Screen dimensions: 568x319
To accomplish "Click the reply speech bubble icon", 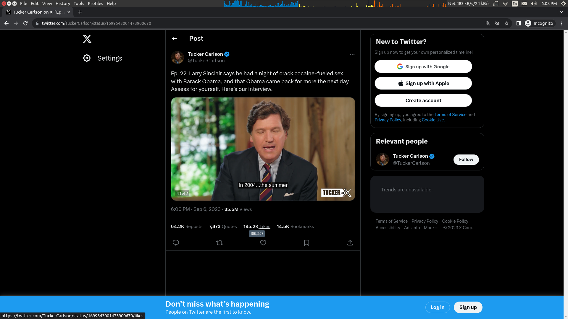I will [176, 243].
